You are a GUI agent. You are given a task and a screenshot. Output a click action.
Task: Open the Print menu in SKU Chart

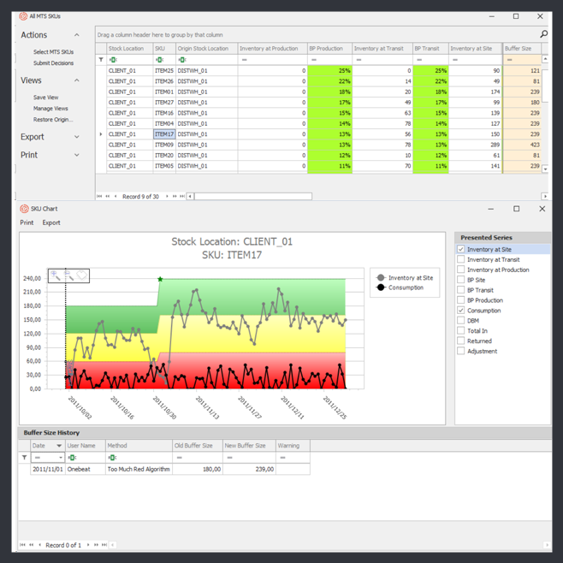click(x=27, y=222)
